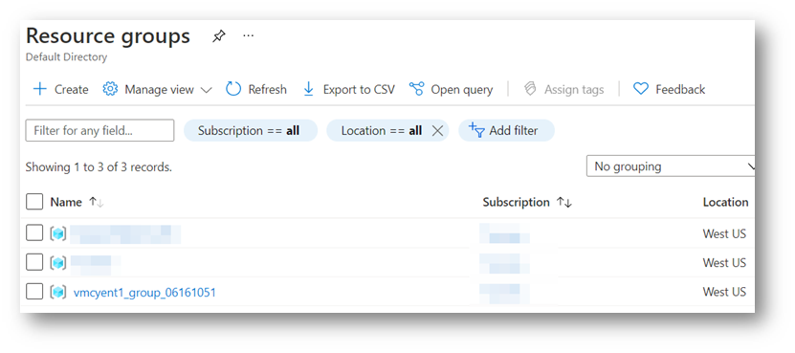Open the ellipsis more options menu

pyautogui.click(x=248, y=36)
